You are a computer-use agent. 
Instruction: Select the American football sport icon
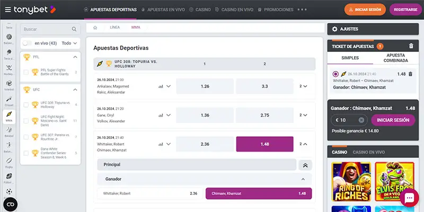coord(9,176)
